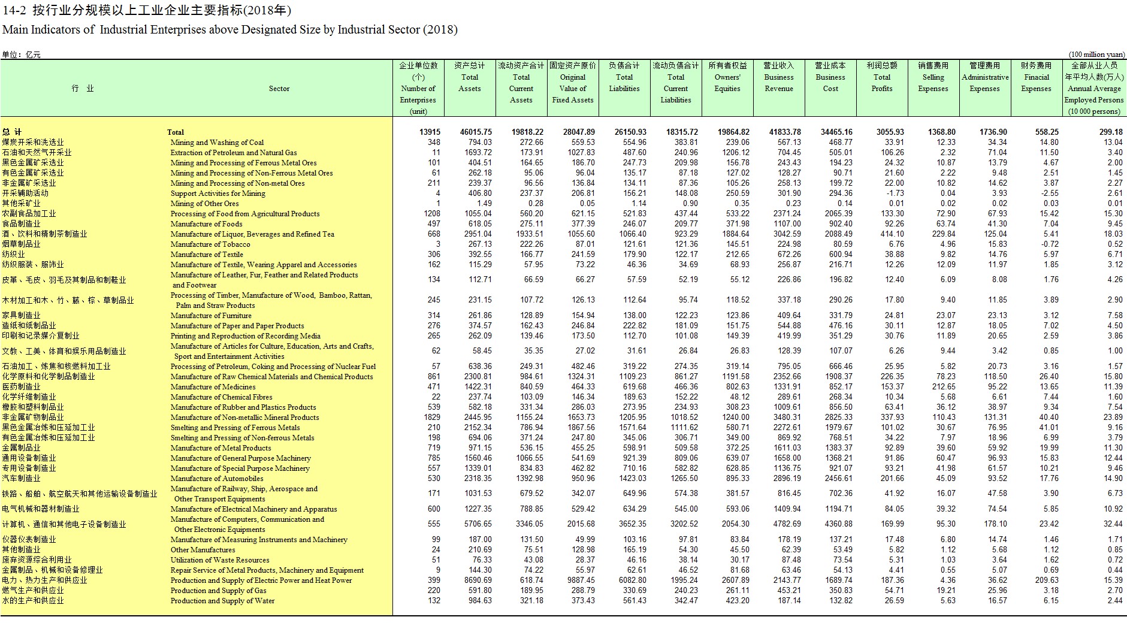
Task: Click 'Manufacture of Rubber and Plastics Products'
Action: click(243, 407)
